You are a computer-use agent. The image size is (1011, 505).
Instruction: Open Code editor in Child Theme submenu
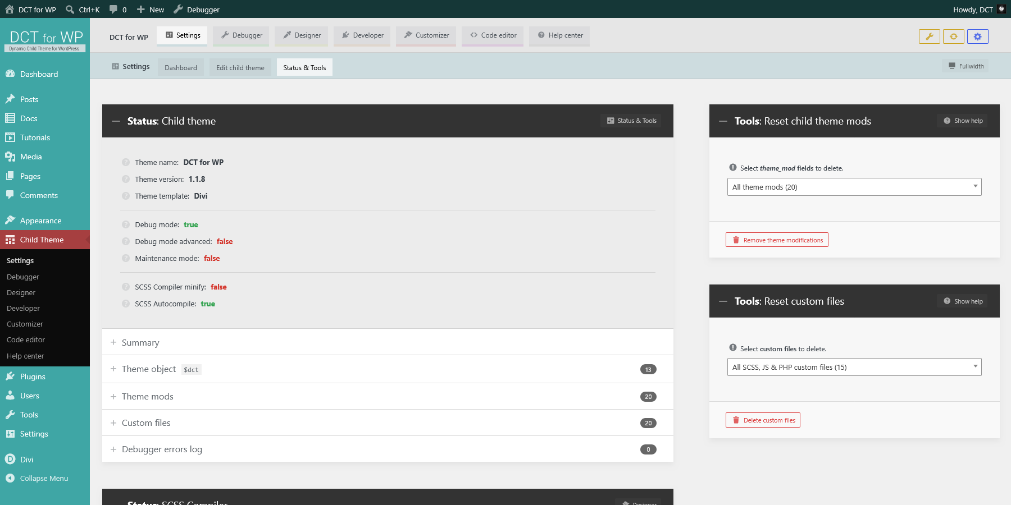(x=26, y=339)
